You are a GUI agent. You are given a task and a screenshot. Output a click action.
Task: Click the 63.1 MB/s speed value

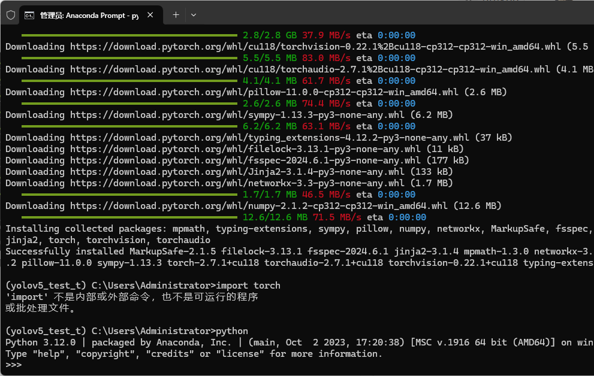326,126
